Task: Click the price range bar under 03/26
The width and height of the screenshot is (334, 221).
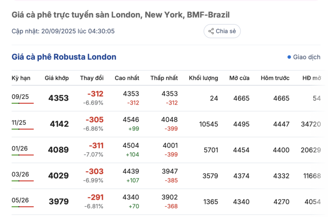Action: pos(23,181)
